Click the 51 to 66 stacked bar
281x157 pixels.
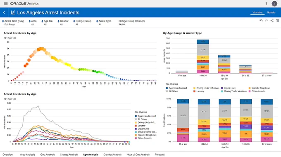click(x=245, y=69)
